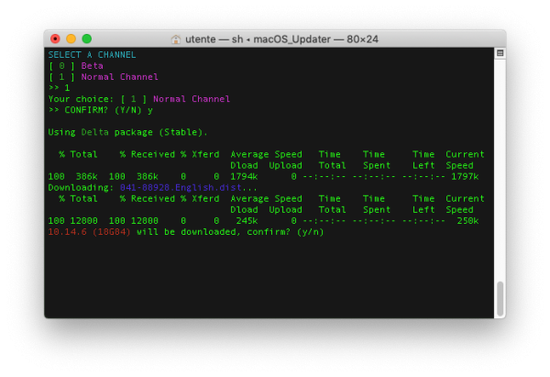Viewport: 550px width, 377px height.
Task: Maximize the window with green button
Action: pyautogui.click(x=87, y=39)
